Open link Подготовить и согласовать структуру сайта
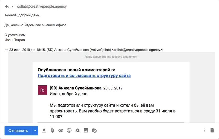The width and height of the screenshot is (219, 139). click(84, 75)
